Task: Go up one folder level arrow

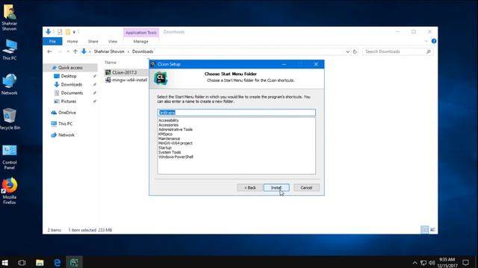Action: pyautogui.click(x=75, y=51)
